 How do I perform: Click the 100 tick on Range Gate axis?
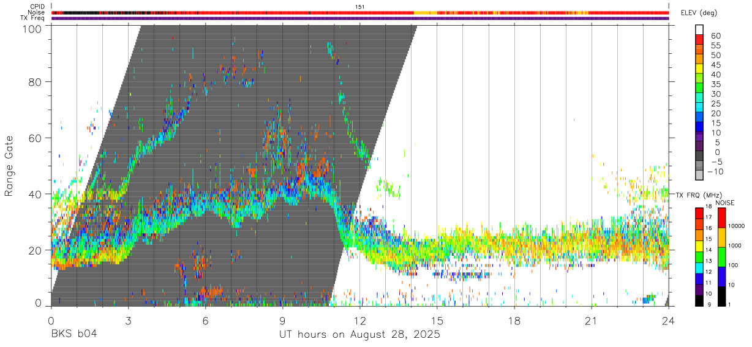click(32, 28)
